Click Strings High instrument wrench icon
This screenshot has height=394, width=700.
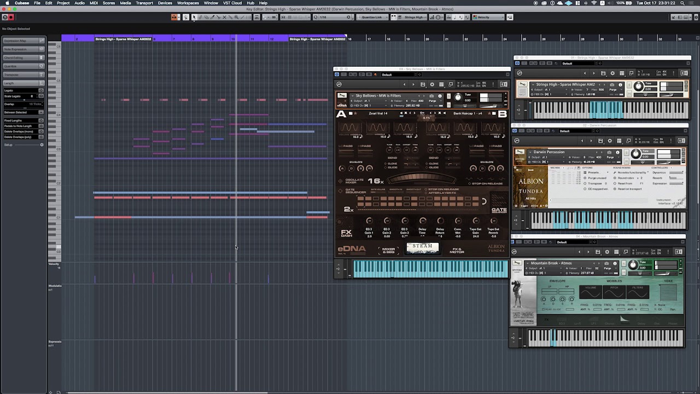[523, 85]
